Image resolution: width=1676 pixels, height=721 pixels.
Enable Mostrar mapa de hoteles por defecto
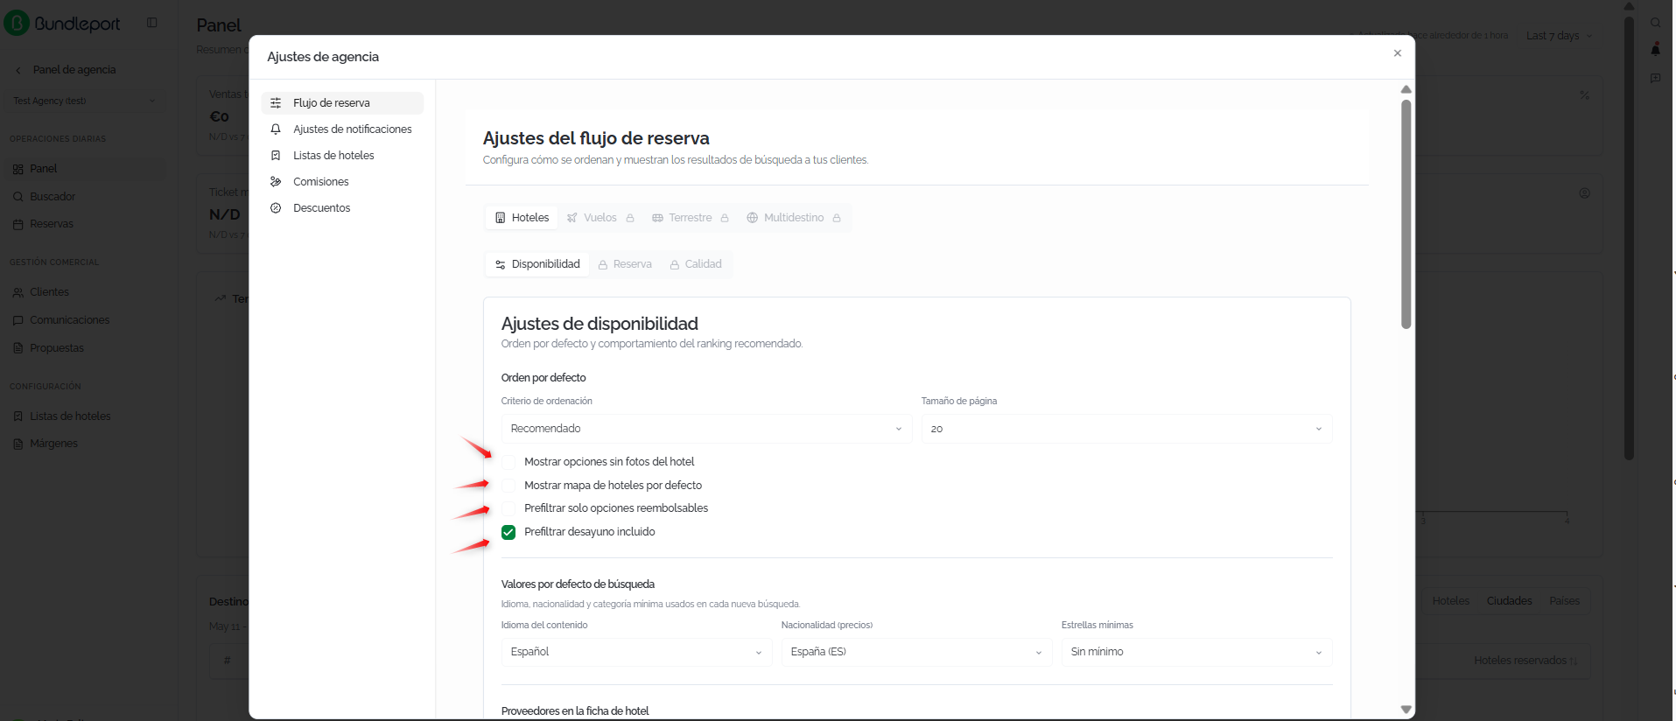point(508,486)
